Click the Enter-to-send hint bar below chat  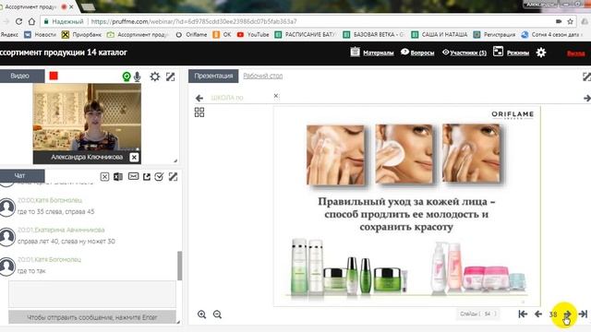pyautogui.click(x=92, y=317)
